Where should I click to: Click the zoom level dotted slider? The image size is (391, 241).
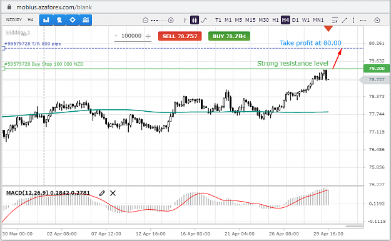click(x=158, y=21)
